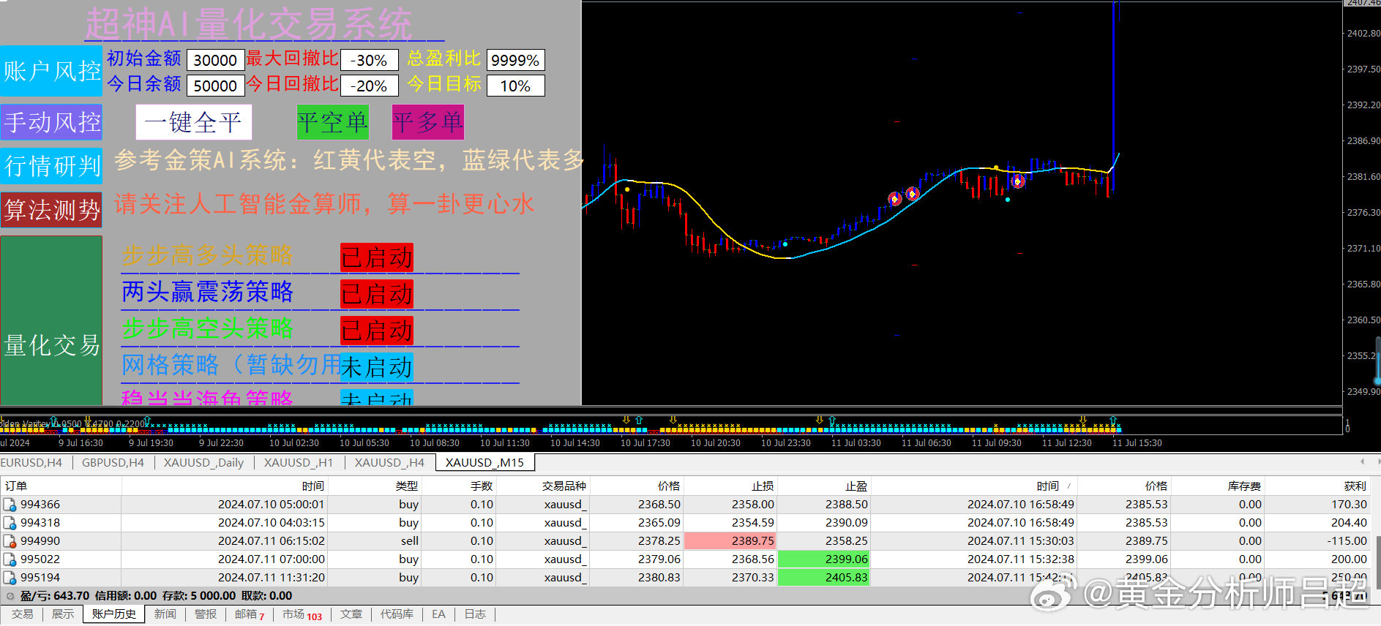Click the sell order icon for 994990
This screenshot has height=626, width=1381.
pos(10,541)
